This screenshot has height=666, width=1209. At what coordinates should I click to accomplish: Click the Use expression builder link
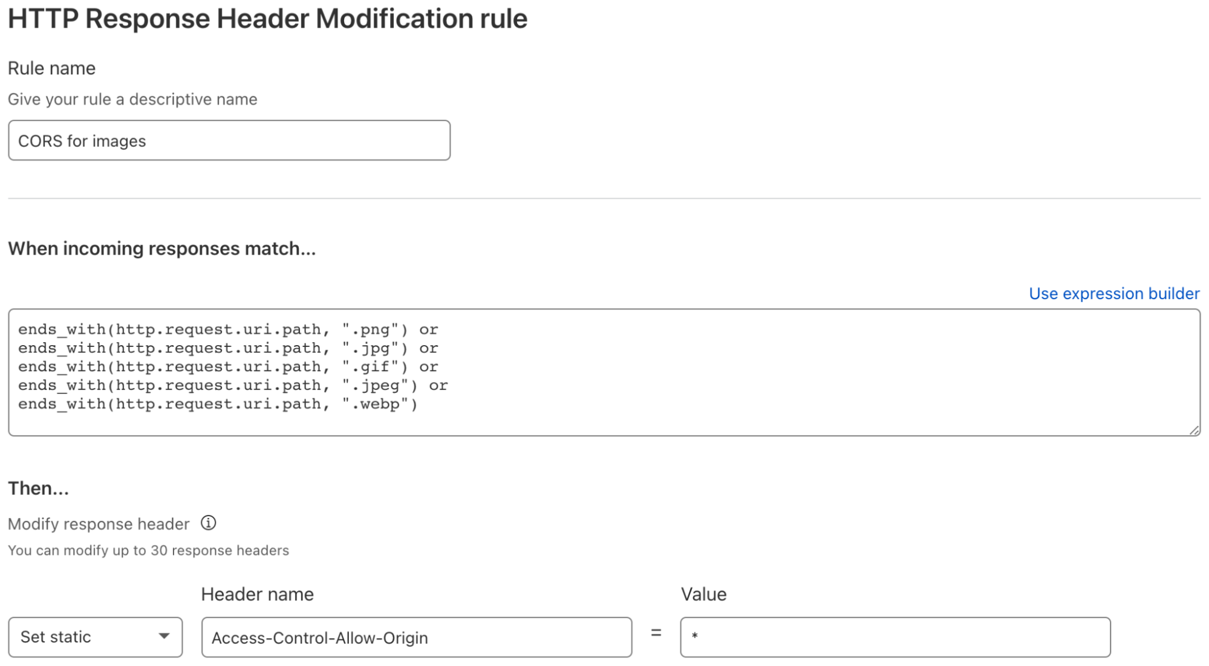1113,294
